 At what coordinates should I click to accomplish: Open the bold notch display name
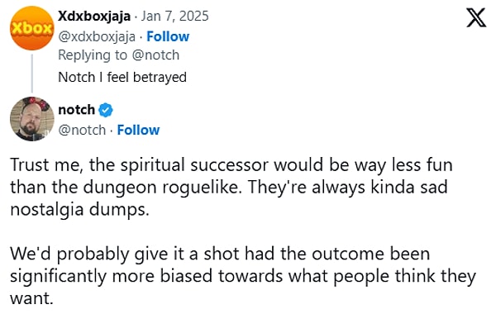click(76, 110)
